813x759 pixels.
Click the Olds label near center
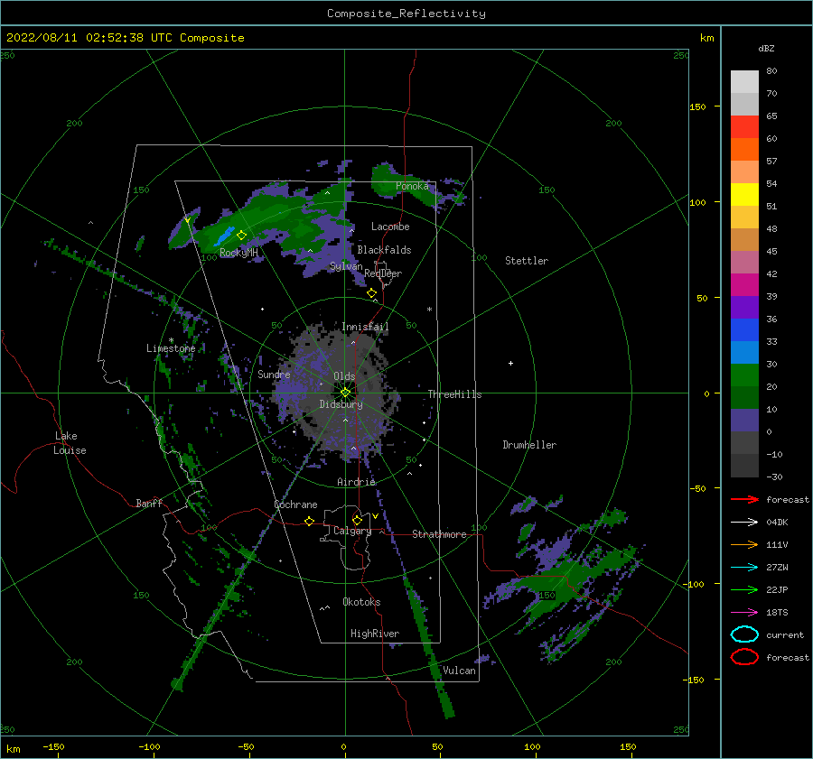pos(344,376)
